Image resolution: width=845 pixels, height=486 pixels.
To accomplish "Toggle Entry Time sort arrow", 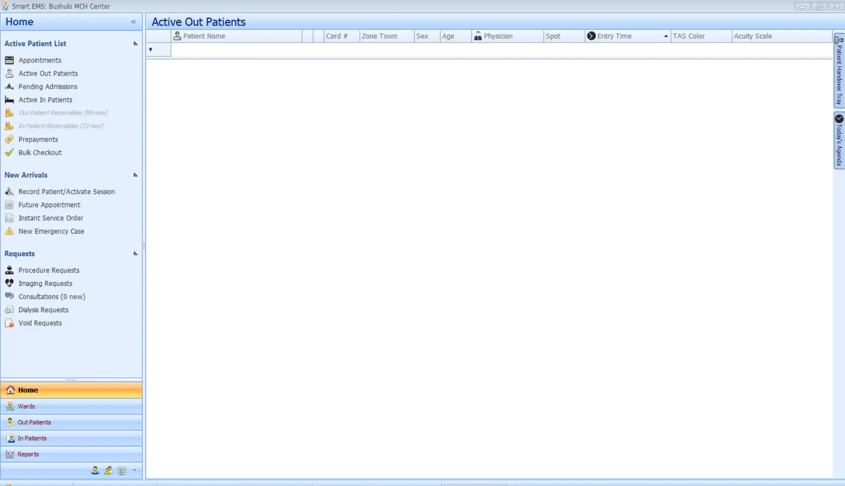I will tap(666, 36).
